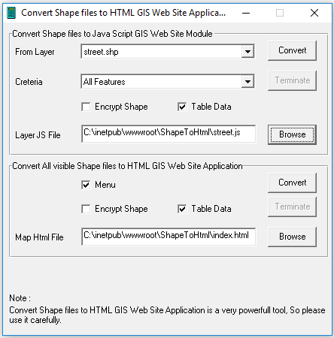
Task: Enable Encrypt Shape in the module section
Action: tap(86, 107)
